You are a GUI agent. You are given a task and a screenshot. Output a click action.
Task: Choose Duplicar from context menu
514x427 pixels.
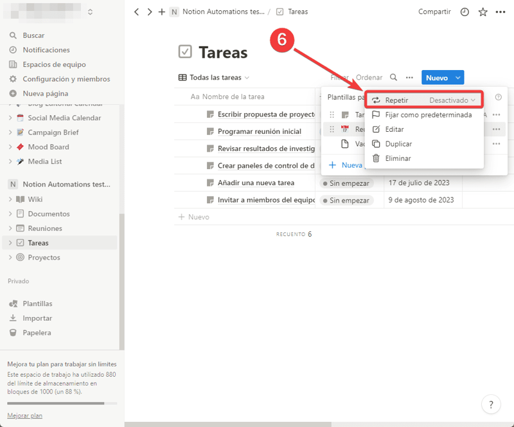pyautogui.click(x=398, y=144)
